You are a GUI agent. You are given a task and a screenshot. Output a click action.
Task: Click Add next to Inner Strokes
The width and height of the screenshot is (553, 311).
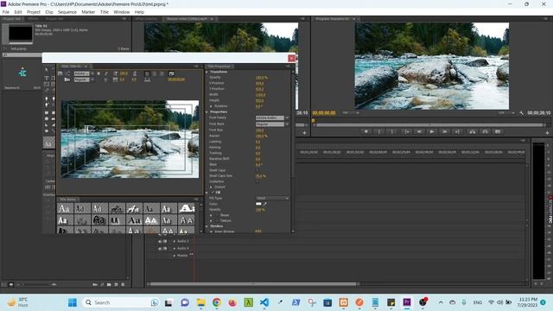click(x=258, y=232)
